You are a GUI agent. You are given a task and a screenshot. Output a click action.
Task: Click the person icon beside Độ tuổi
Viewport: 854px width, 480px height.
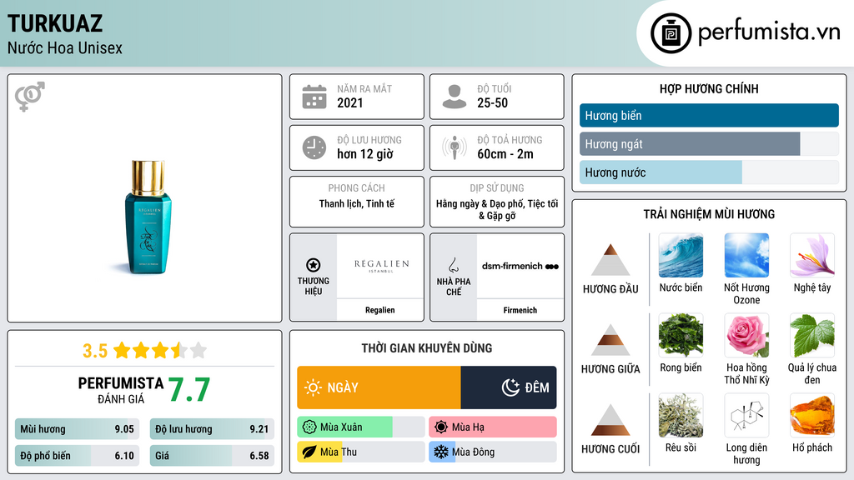(455, 97)
